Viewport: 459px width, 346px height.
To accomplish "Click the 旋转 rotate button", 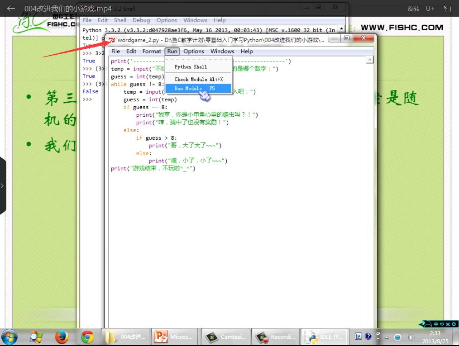I will pyautogui.click(x=413, y=9).
